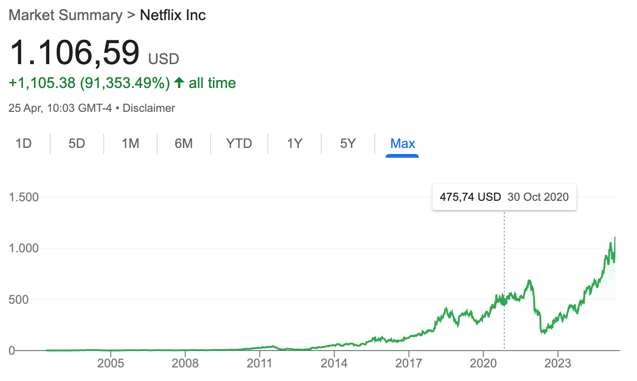This screenshot has width=637, height=381.
Task: Switch to the 5D range tab
Action: pyautogui.click(x=76, y=143)
